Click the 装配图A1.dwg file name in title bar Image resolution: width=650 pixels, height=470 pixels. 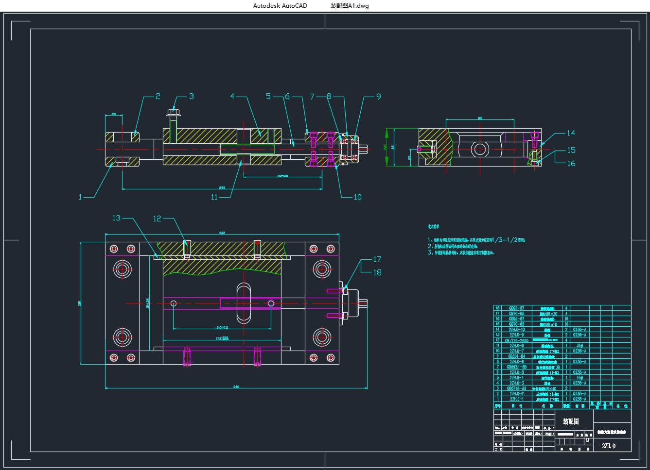tap(350, 6)
